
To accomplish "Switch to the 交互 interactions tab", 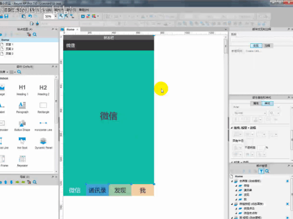I will 256,46.
